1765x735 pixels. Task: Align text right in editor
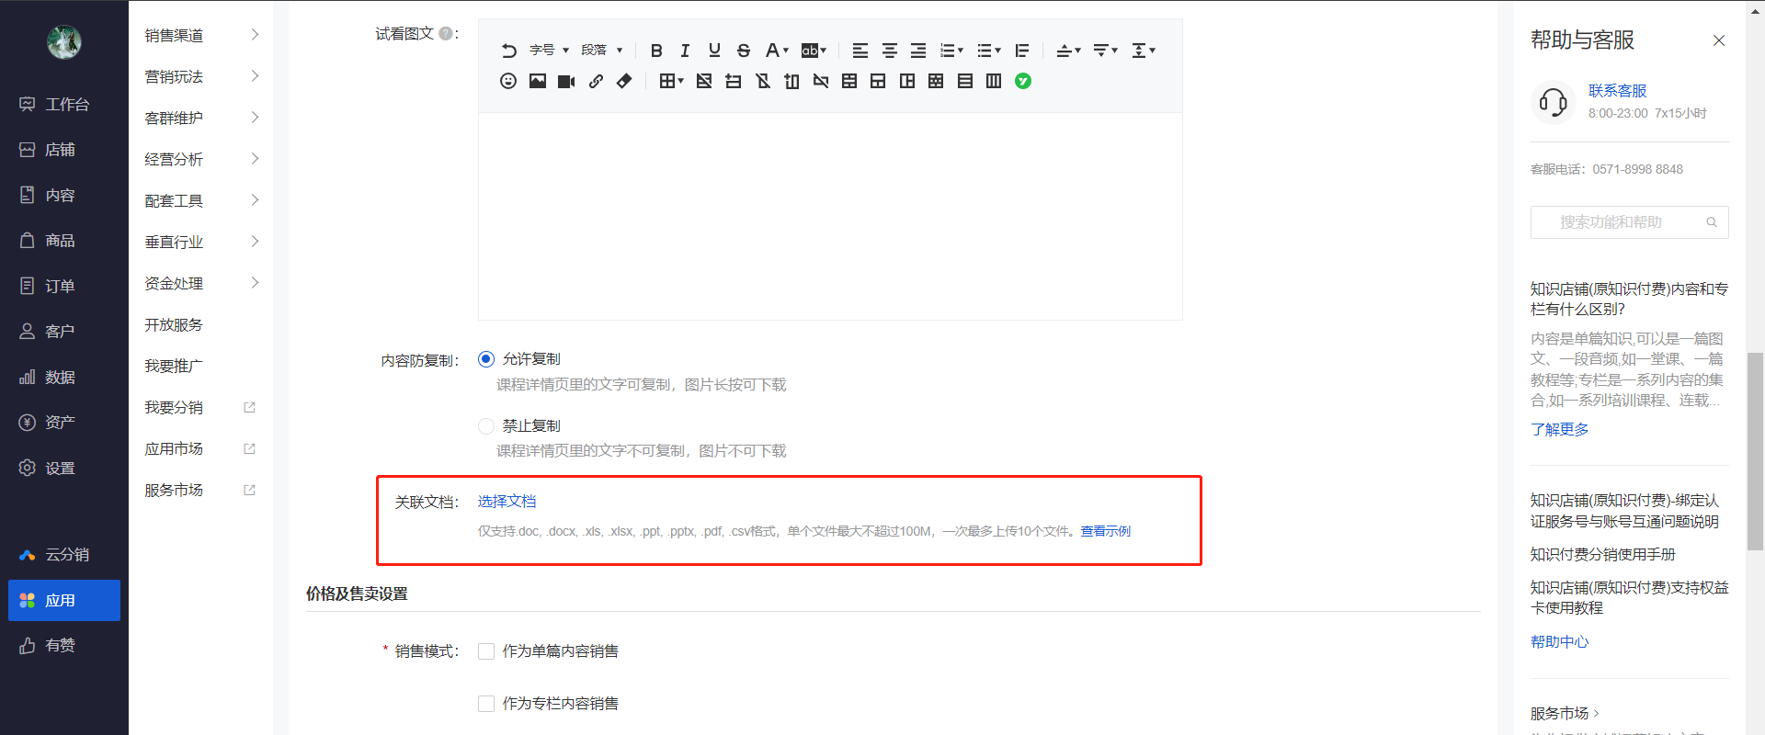918,51
